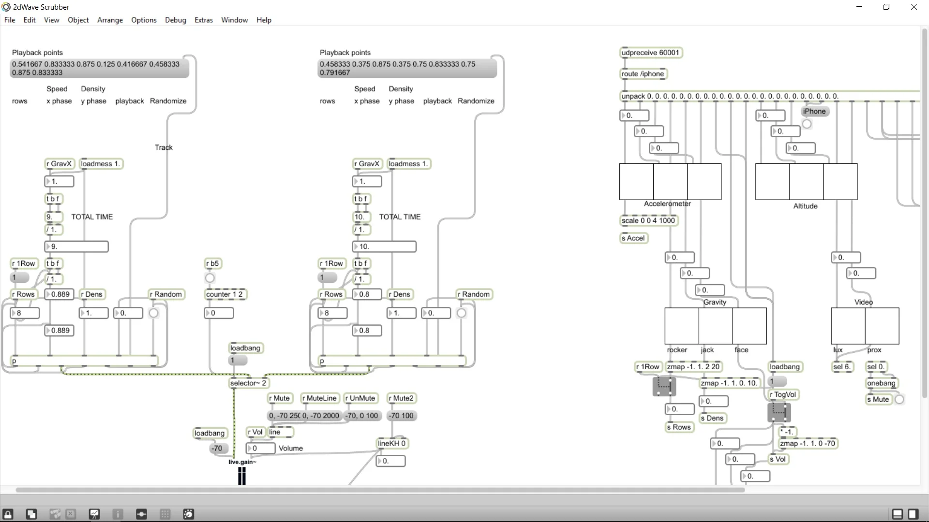
Task: Toggle the bottom panel layout icon
Action: coord(897,514)
